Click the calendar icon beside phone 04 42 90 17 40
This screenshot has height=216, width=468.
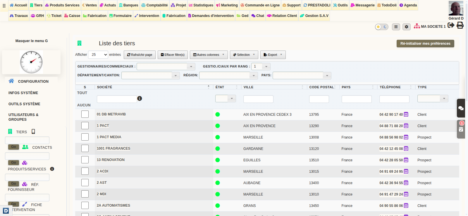pyautogui.click(x=406, y=114)
